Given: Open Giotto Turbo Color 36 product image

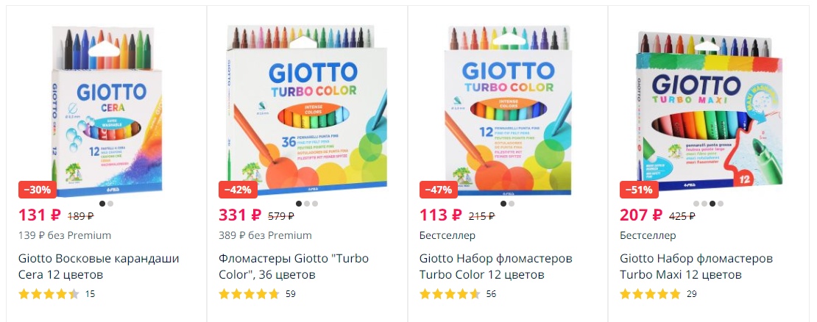Looking at the screenshot, I should 307,110.
